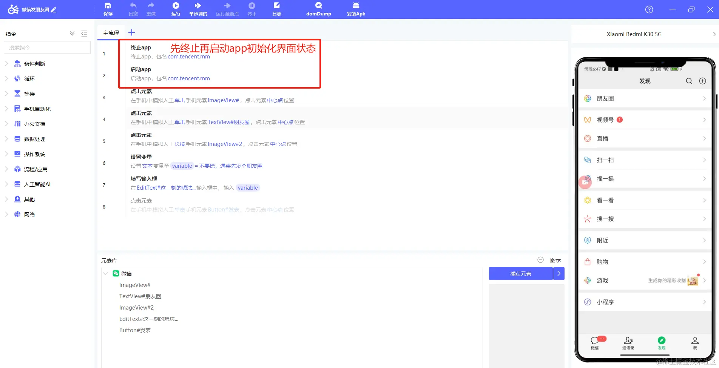
Task: Tap the phone plus-circle icon
Action: (702, 81)
